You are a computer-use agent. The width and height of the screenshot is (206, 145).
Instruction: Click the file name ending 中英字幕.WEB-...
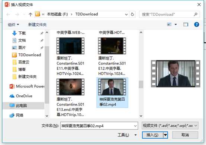click(71, 32)
